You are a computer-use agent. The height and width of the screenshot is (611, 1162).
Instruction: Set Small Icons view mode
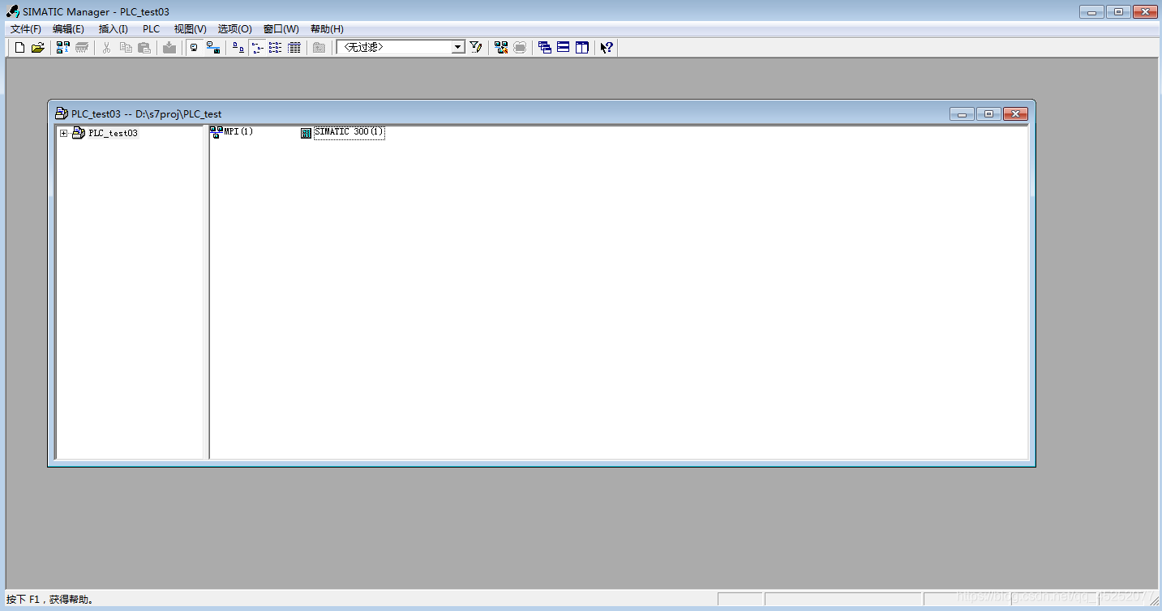[257, 48]
